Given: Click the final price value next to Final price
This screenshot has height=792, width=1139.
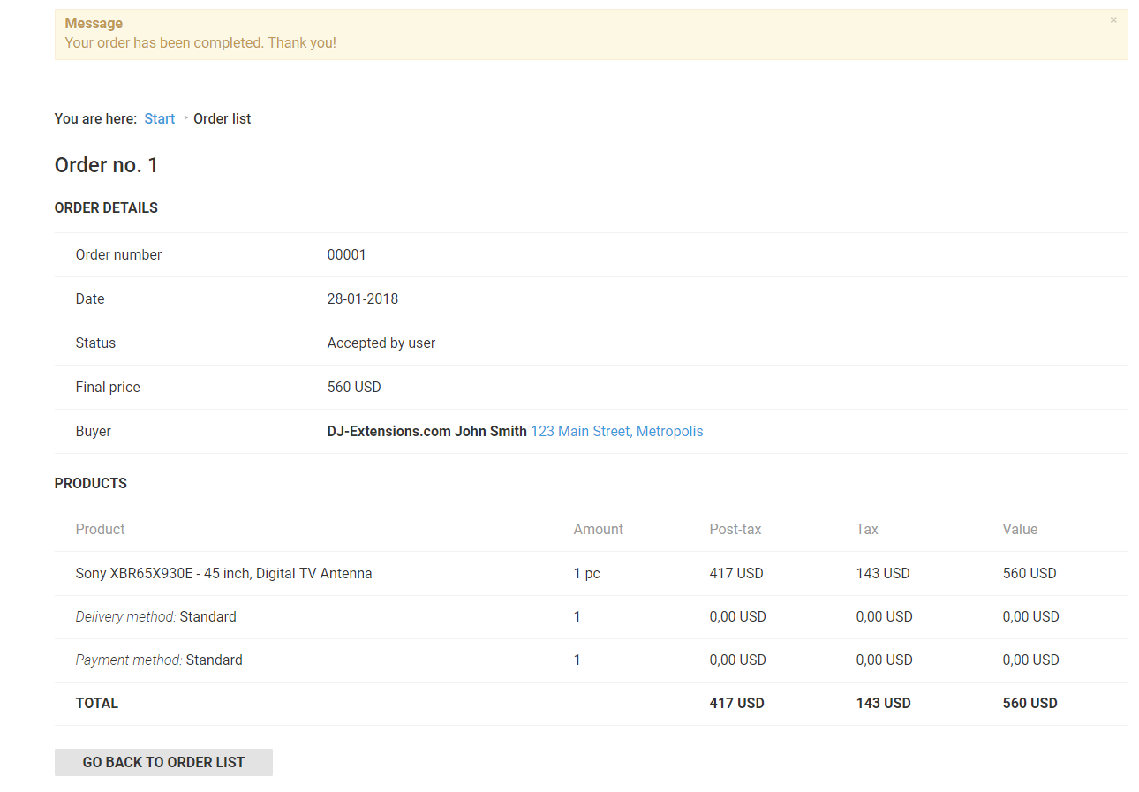Looking at the screenshot, I should click(x=354, y=387).
